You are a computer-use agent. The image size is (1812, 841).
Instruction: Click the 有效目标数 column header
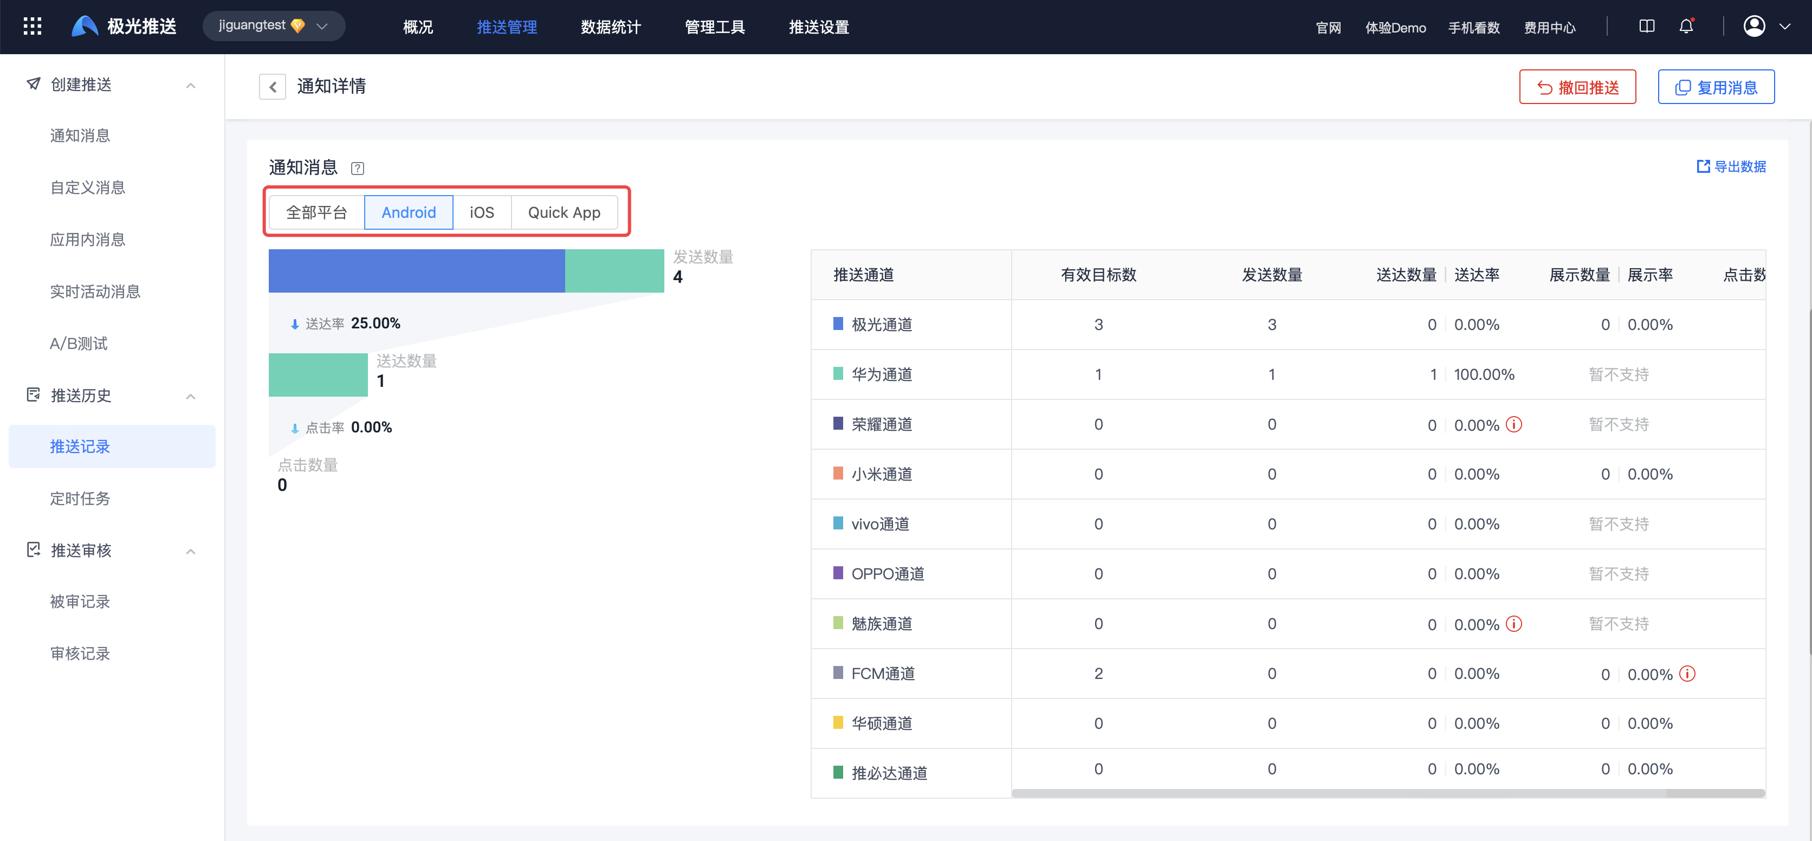pyautogui.click(x=1098, y=275)
